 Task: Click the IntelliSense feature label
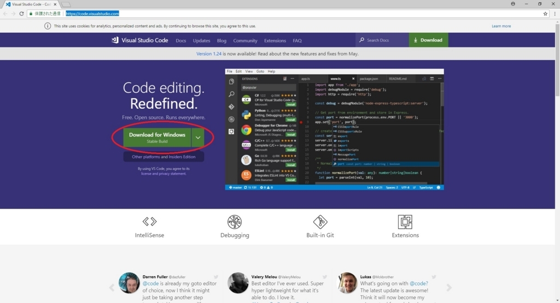pos(150,235)
